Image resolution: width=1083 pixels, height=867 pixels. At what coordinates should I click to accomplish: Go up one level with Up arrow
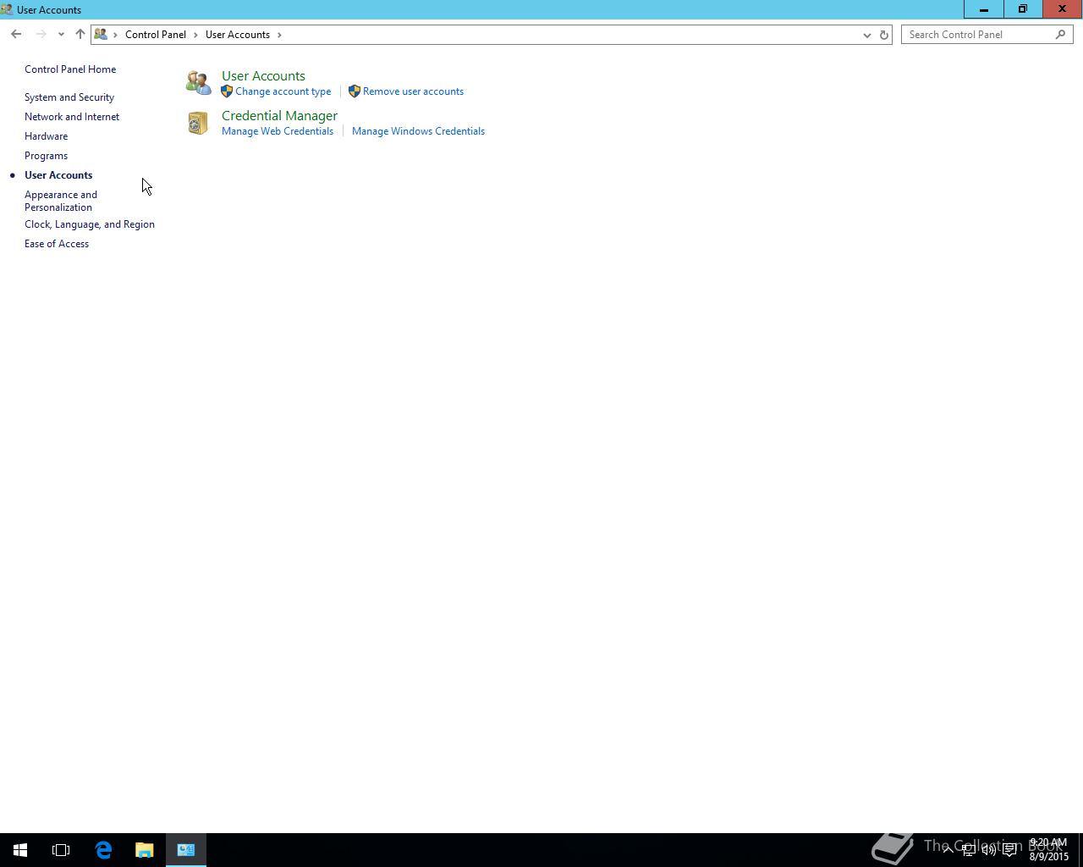[x=80, y=35]
